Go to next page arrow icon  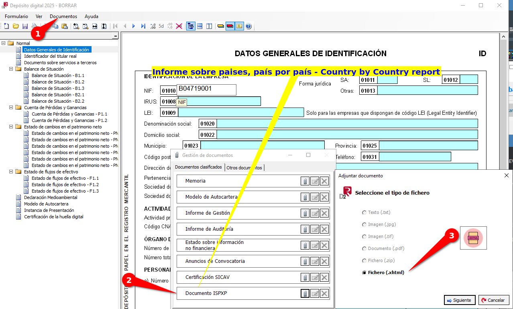[x=134, y=26]
